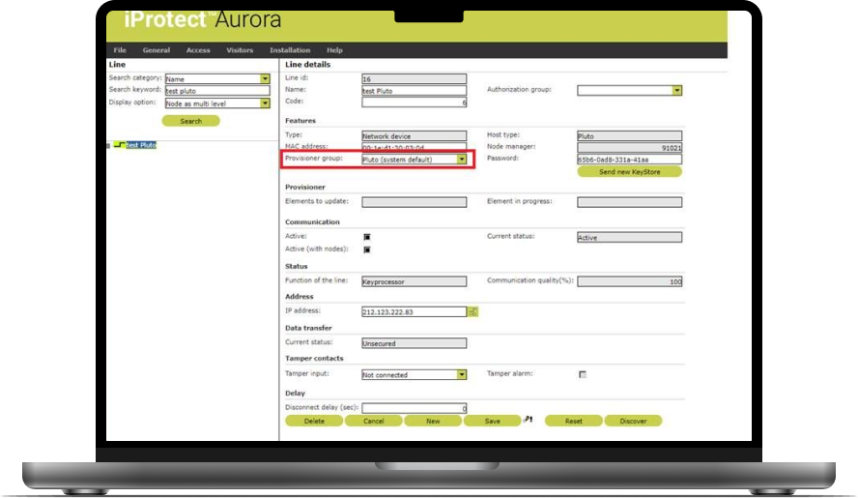Open the General menu

point(157,50)
